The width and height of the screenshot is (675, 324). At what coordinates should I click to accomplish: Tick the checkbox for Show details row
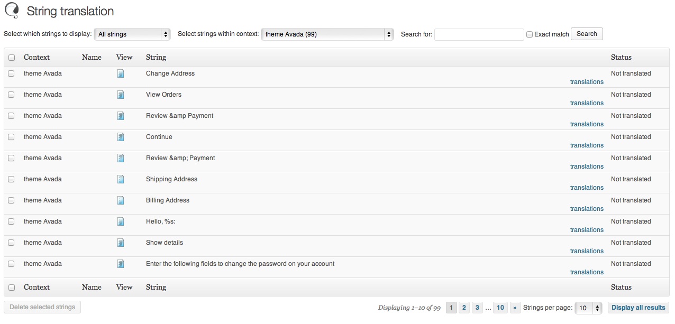point(12,243)
